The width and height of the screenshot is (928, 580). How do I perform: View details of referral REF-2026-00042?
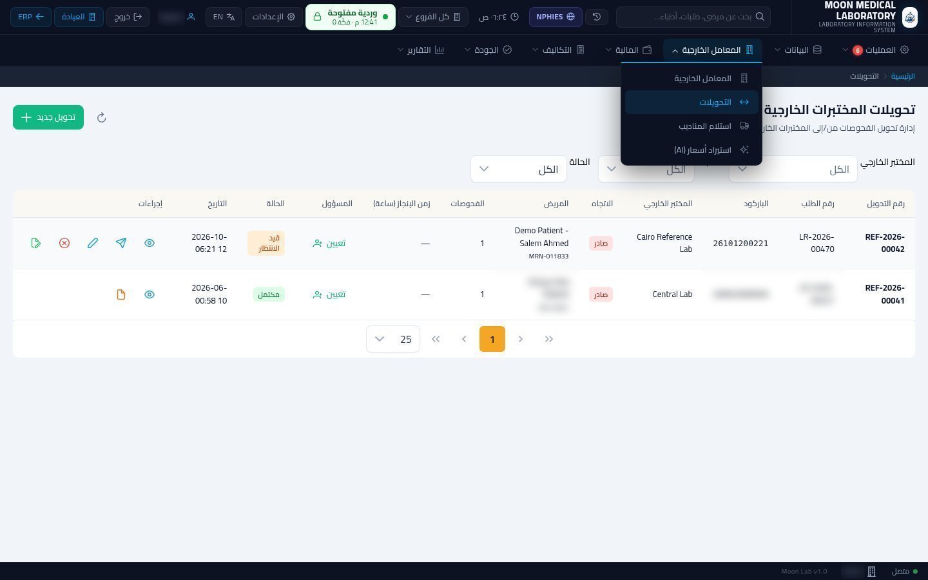[x=150, y=243]
